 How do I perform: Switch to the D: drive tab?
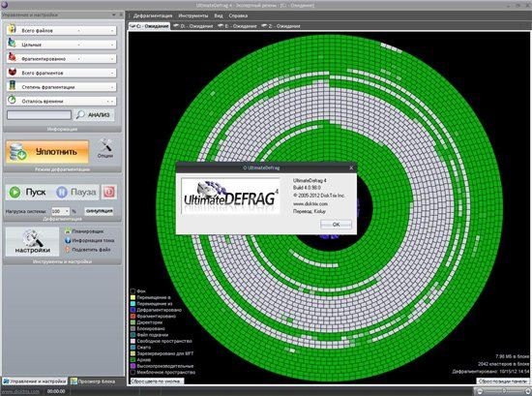click(193, 26)
